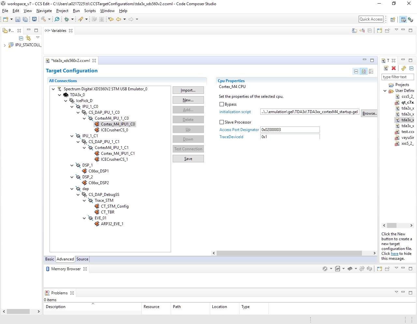Click the Debug bug icon in toolbar
The height and width of the screenshot is (324, 417).
pos(67,20)
